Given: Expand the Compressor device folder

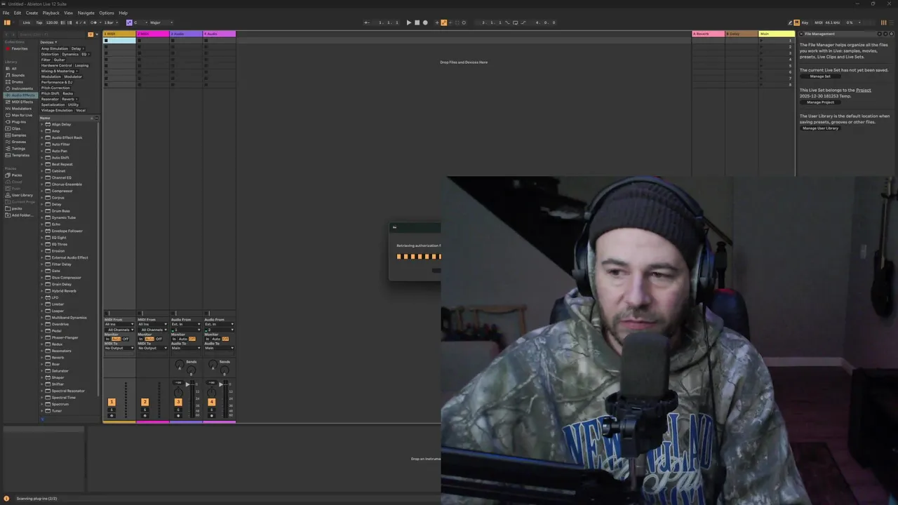Looking at the screenshot, I should [x=42, y=191].
